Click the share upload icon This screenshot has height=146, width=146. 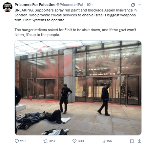pyautogui.click(x=139, y=141)
